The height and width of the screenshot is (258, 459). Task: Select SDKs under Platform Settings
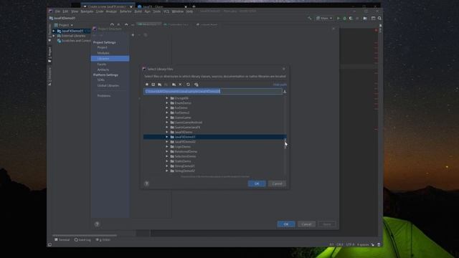point(101,80)
